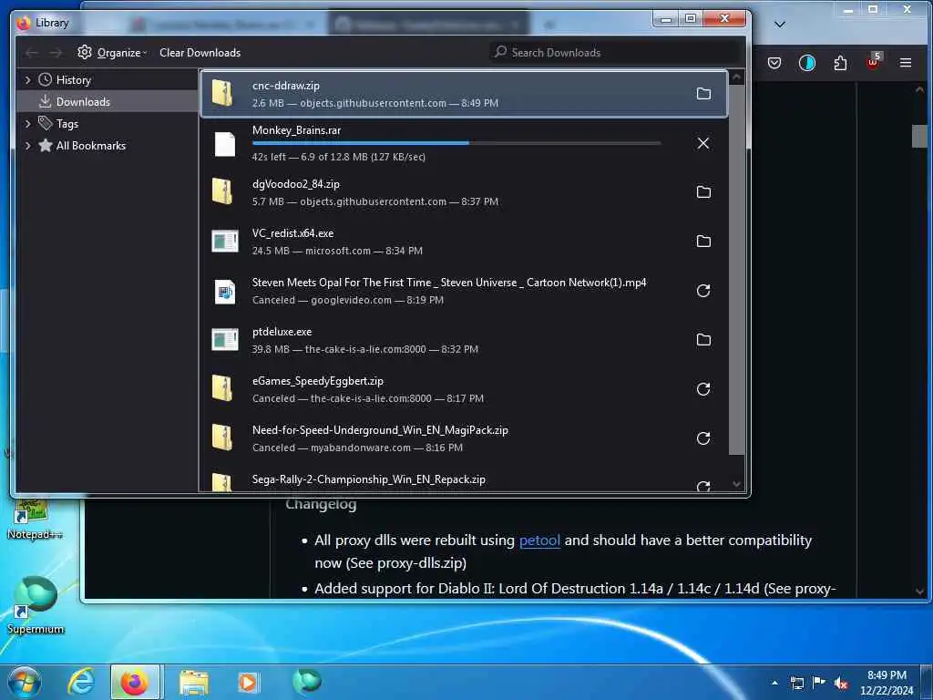Image resolution: width=933 pixels, height=700 pixels.
Task: Click the muted volume tray icon
Action: point(841,684)
